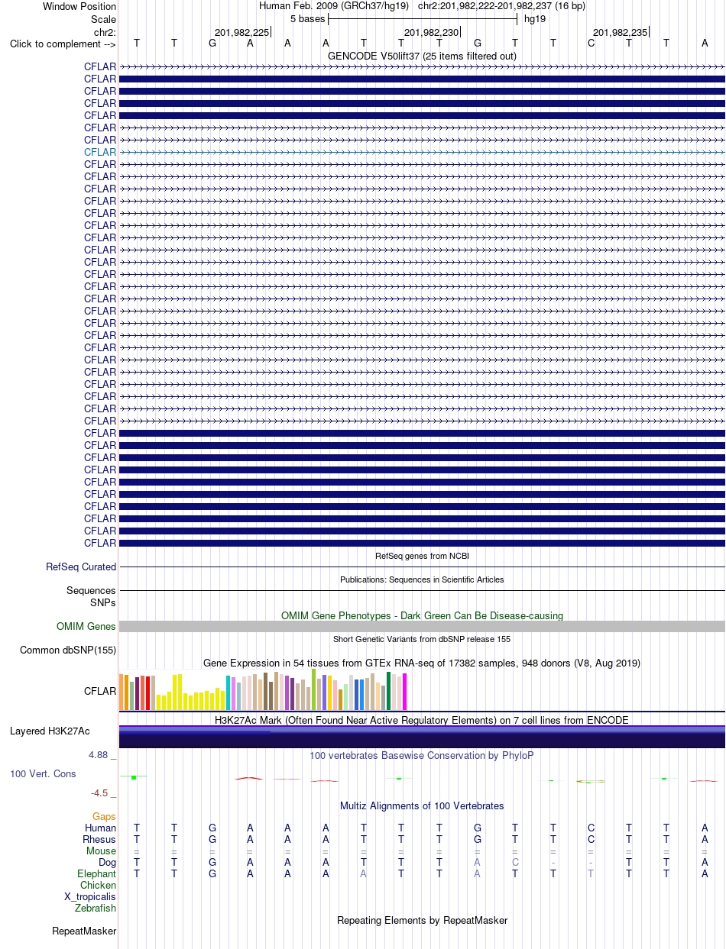Click 'Click to complement -->' label

click(63, 44)
